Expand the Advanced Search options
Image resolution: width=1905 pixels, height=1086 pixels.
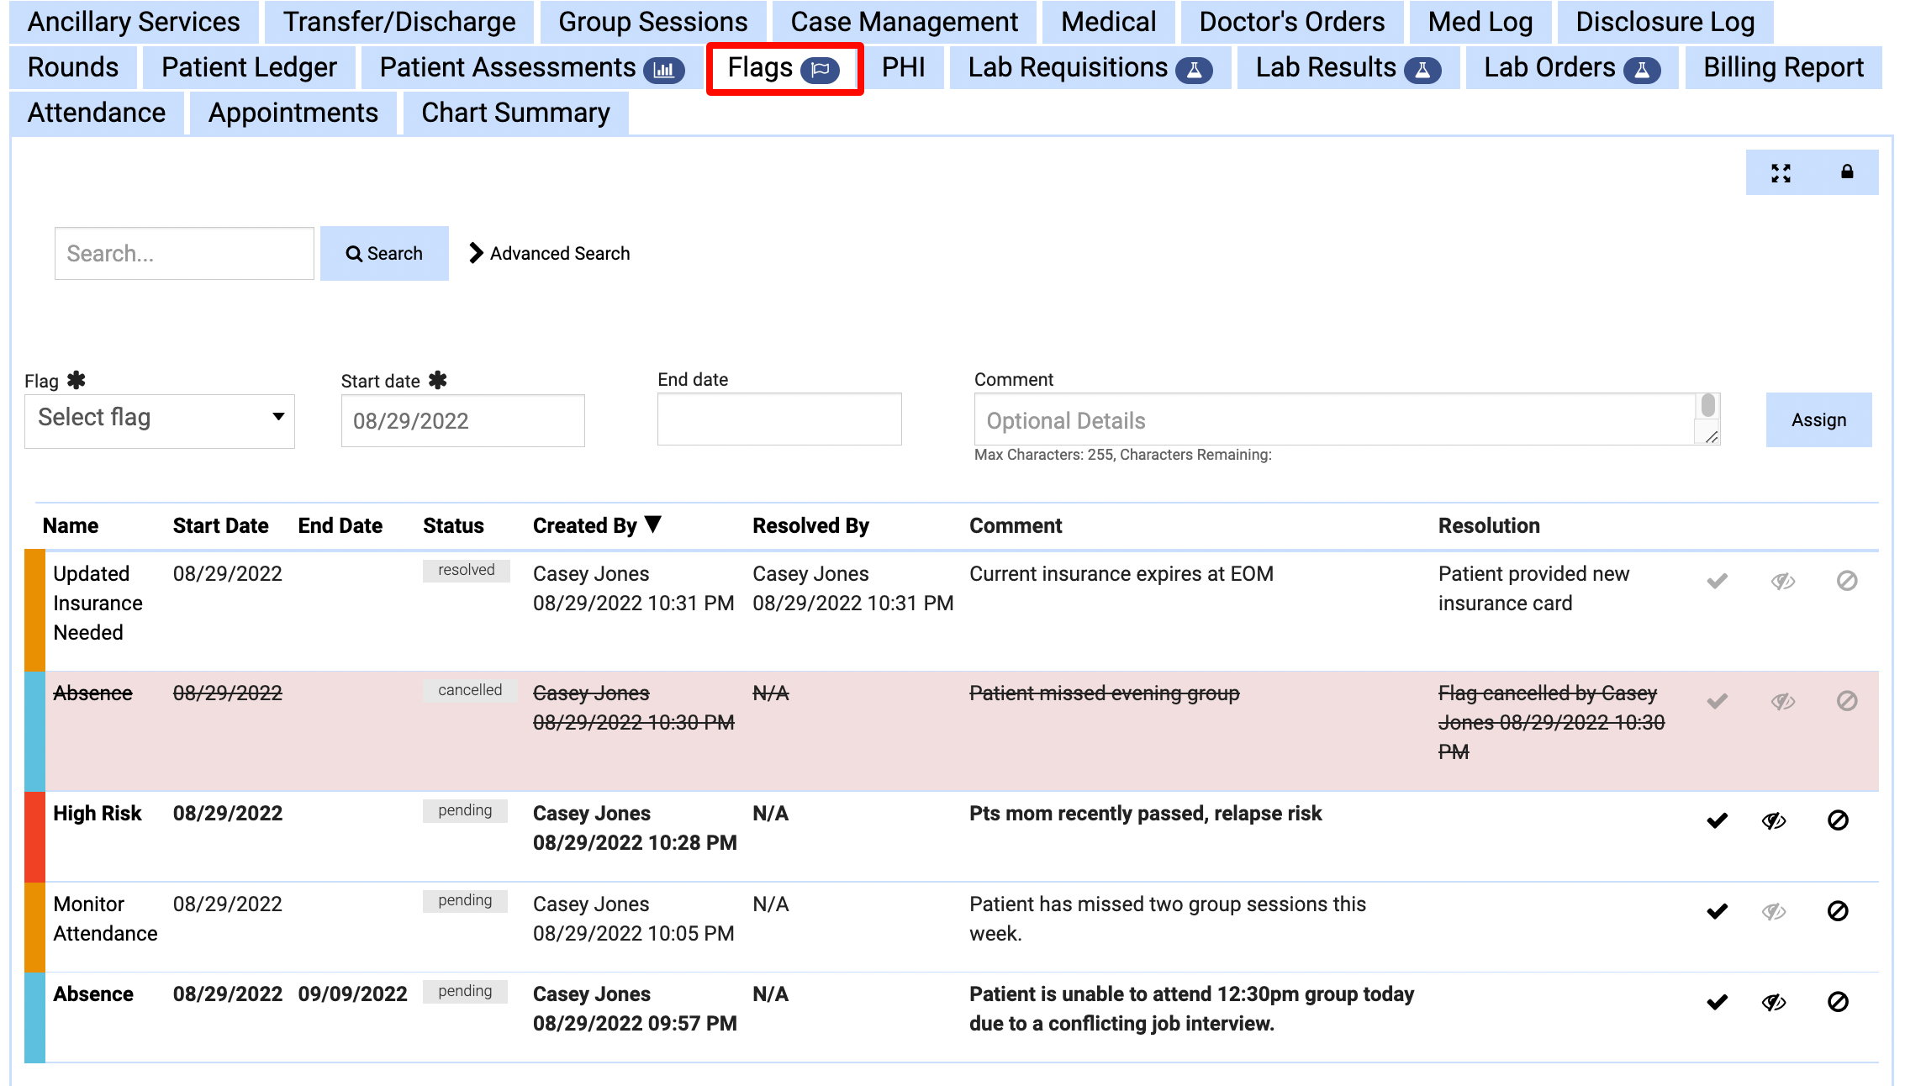click(549, 253)
